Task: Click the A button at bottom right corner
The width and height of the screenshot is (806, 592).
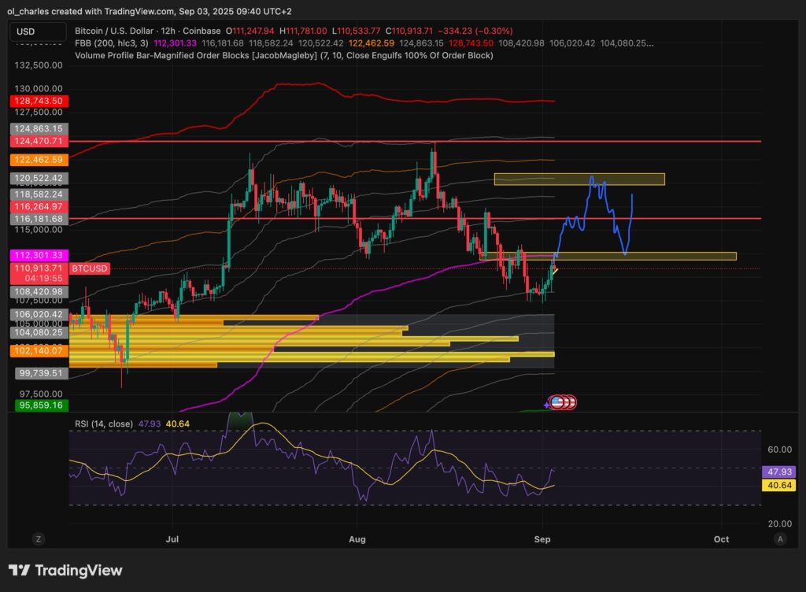Action: [x=781, y=540]
